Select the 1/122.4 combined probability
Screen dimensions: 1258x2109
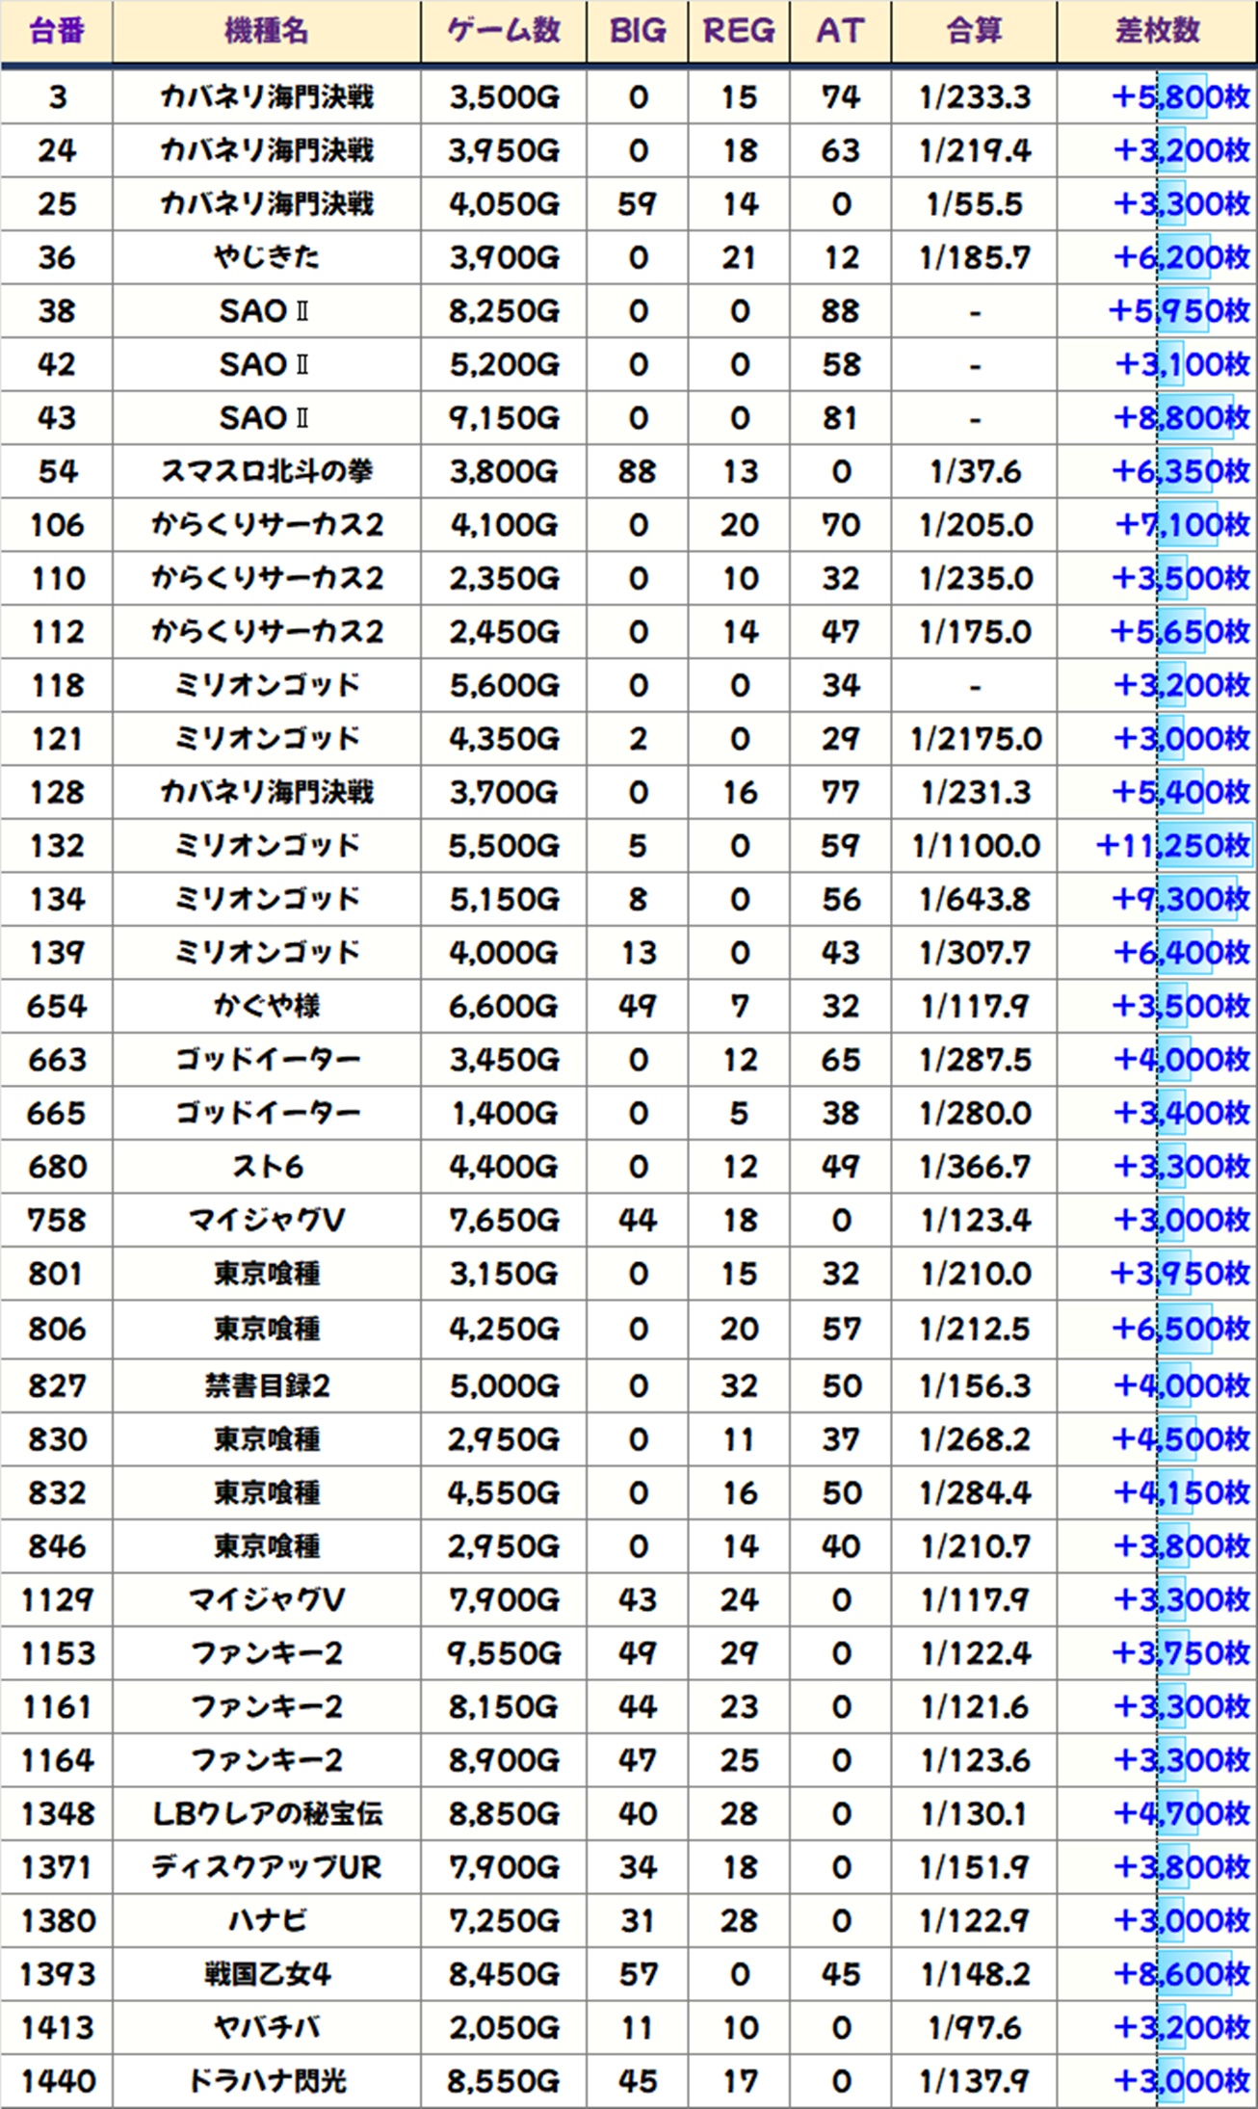974,1653
